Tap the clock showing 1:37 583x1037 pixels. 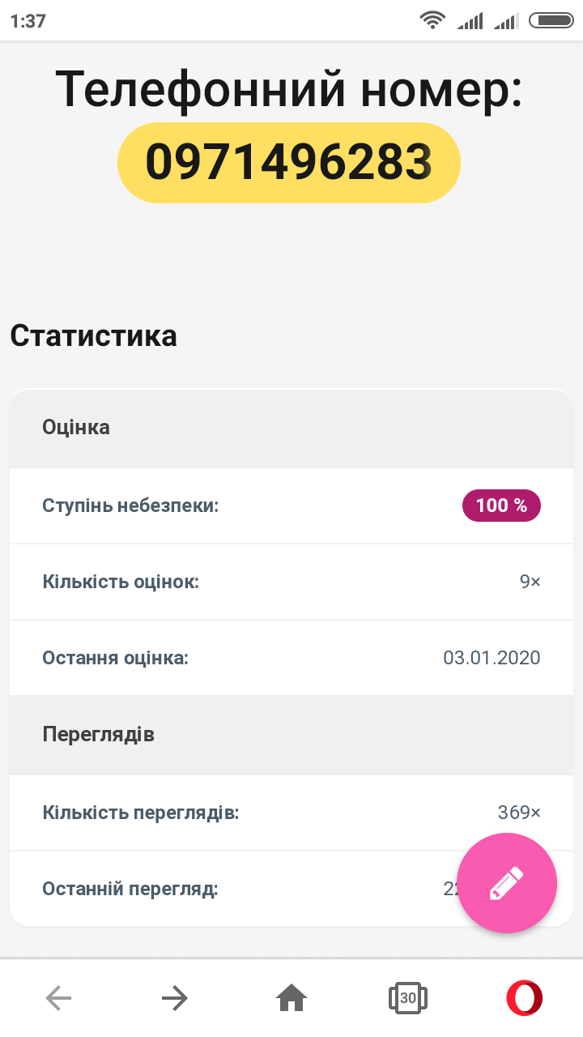[28, 21]
